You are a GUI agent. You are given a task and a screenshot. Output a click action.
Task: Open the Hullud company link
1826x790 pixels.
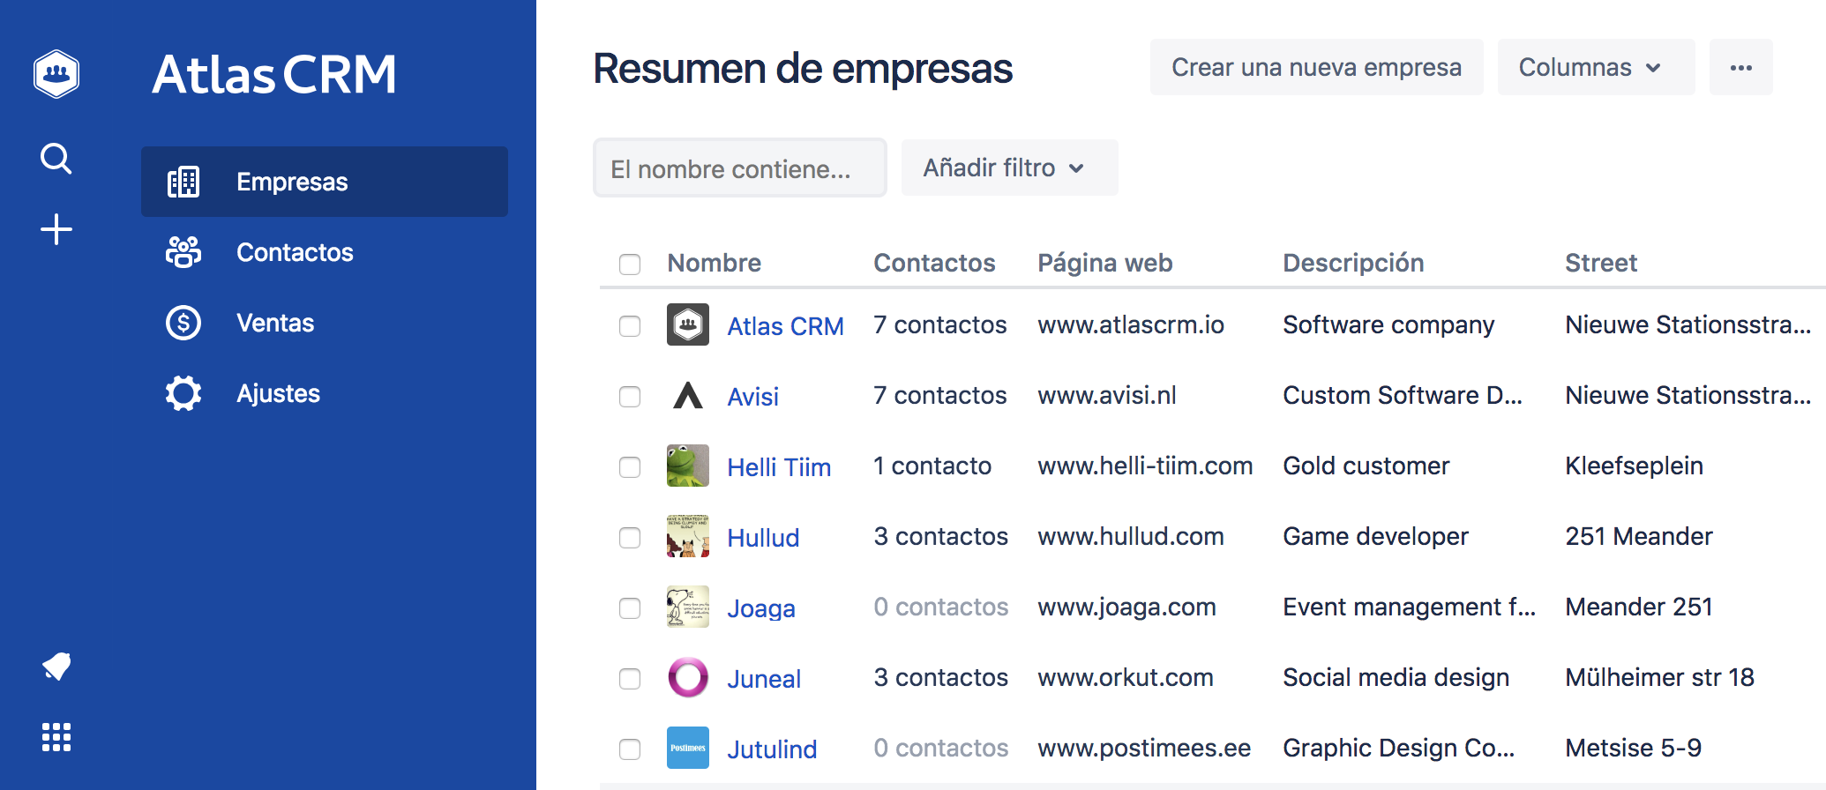click(x=763, y=538)
